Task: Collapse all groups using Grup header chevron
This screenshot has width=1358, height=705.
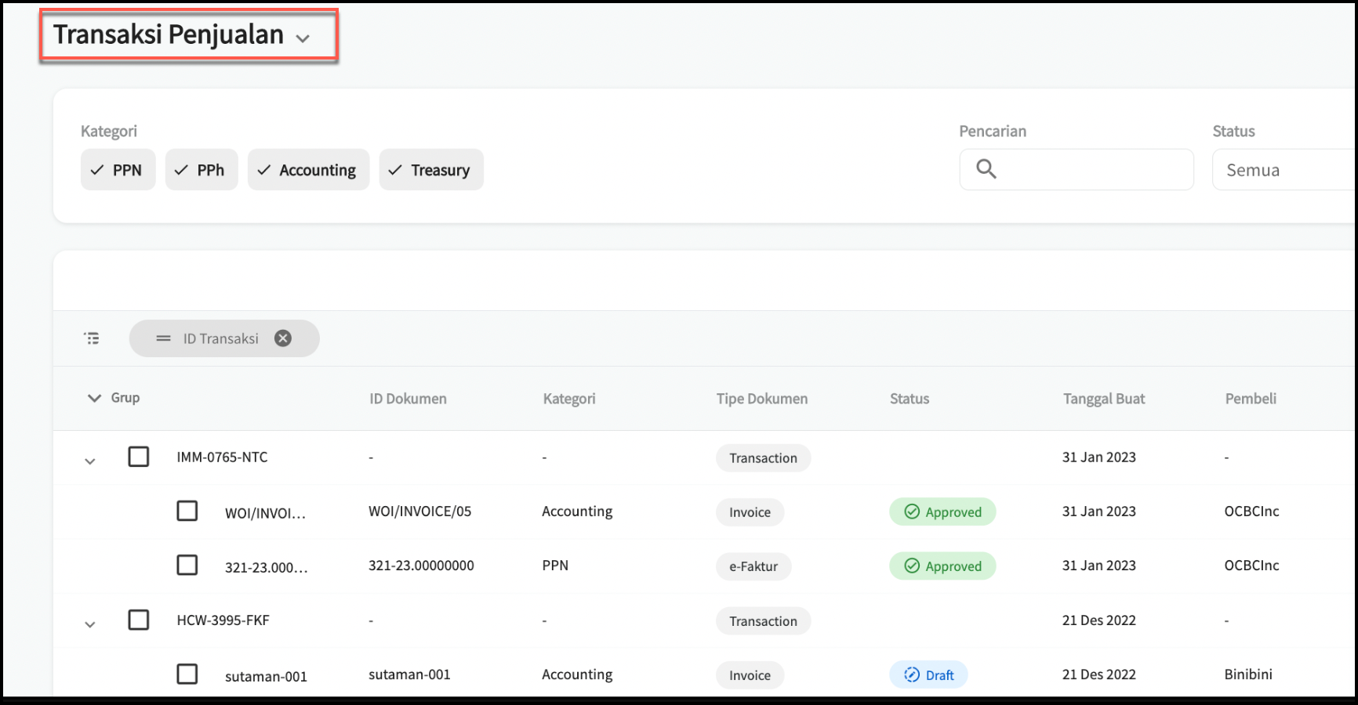Action: (x=94, y=398)
